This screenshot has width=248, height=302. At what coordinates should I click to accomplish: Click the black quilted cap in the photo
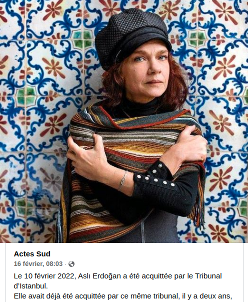coord(132,37)
